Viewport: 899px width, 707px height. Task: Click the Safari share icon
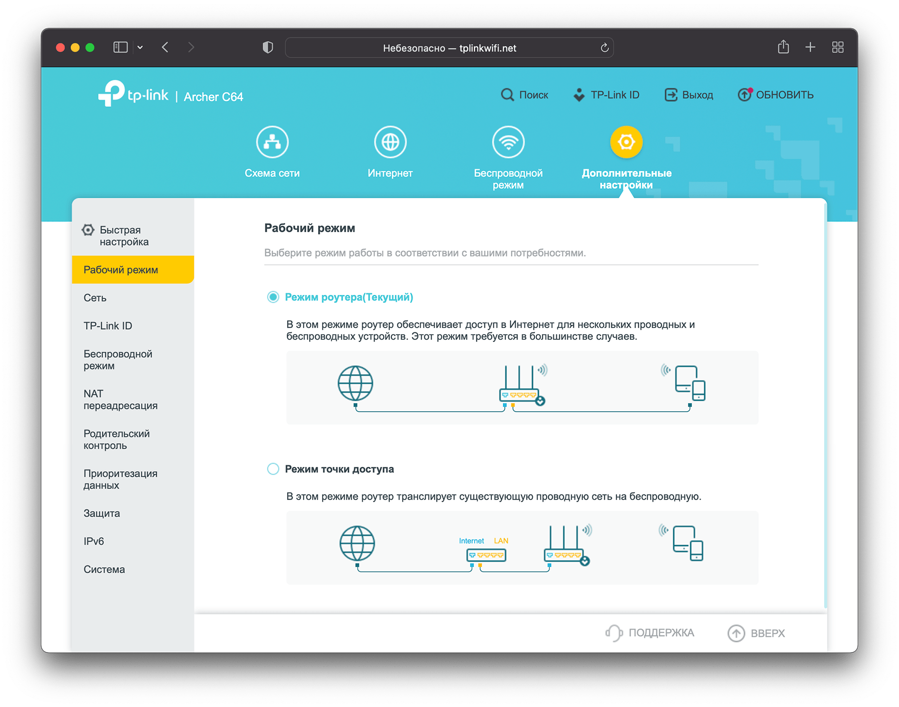[783, 47]
